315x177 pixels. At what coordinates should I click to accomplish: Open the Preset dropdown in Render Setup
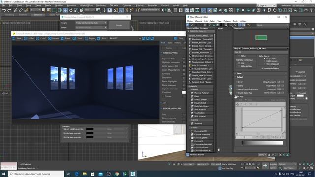click(x=91, y=28)
